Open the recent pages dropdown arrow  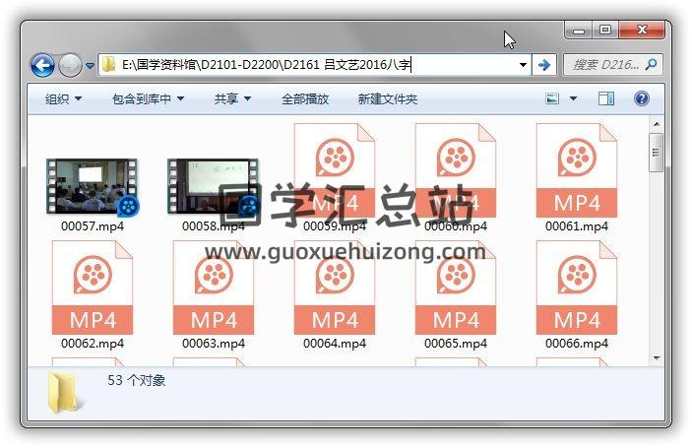[x=91, y=66]
